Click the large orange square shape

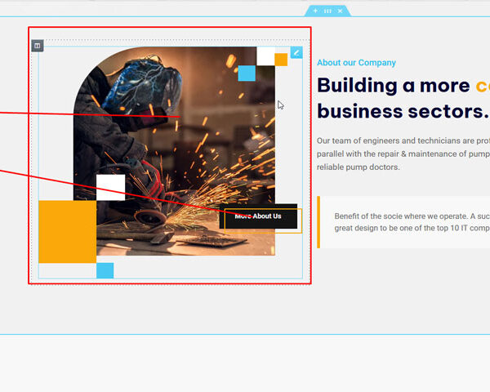67,231
